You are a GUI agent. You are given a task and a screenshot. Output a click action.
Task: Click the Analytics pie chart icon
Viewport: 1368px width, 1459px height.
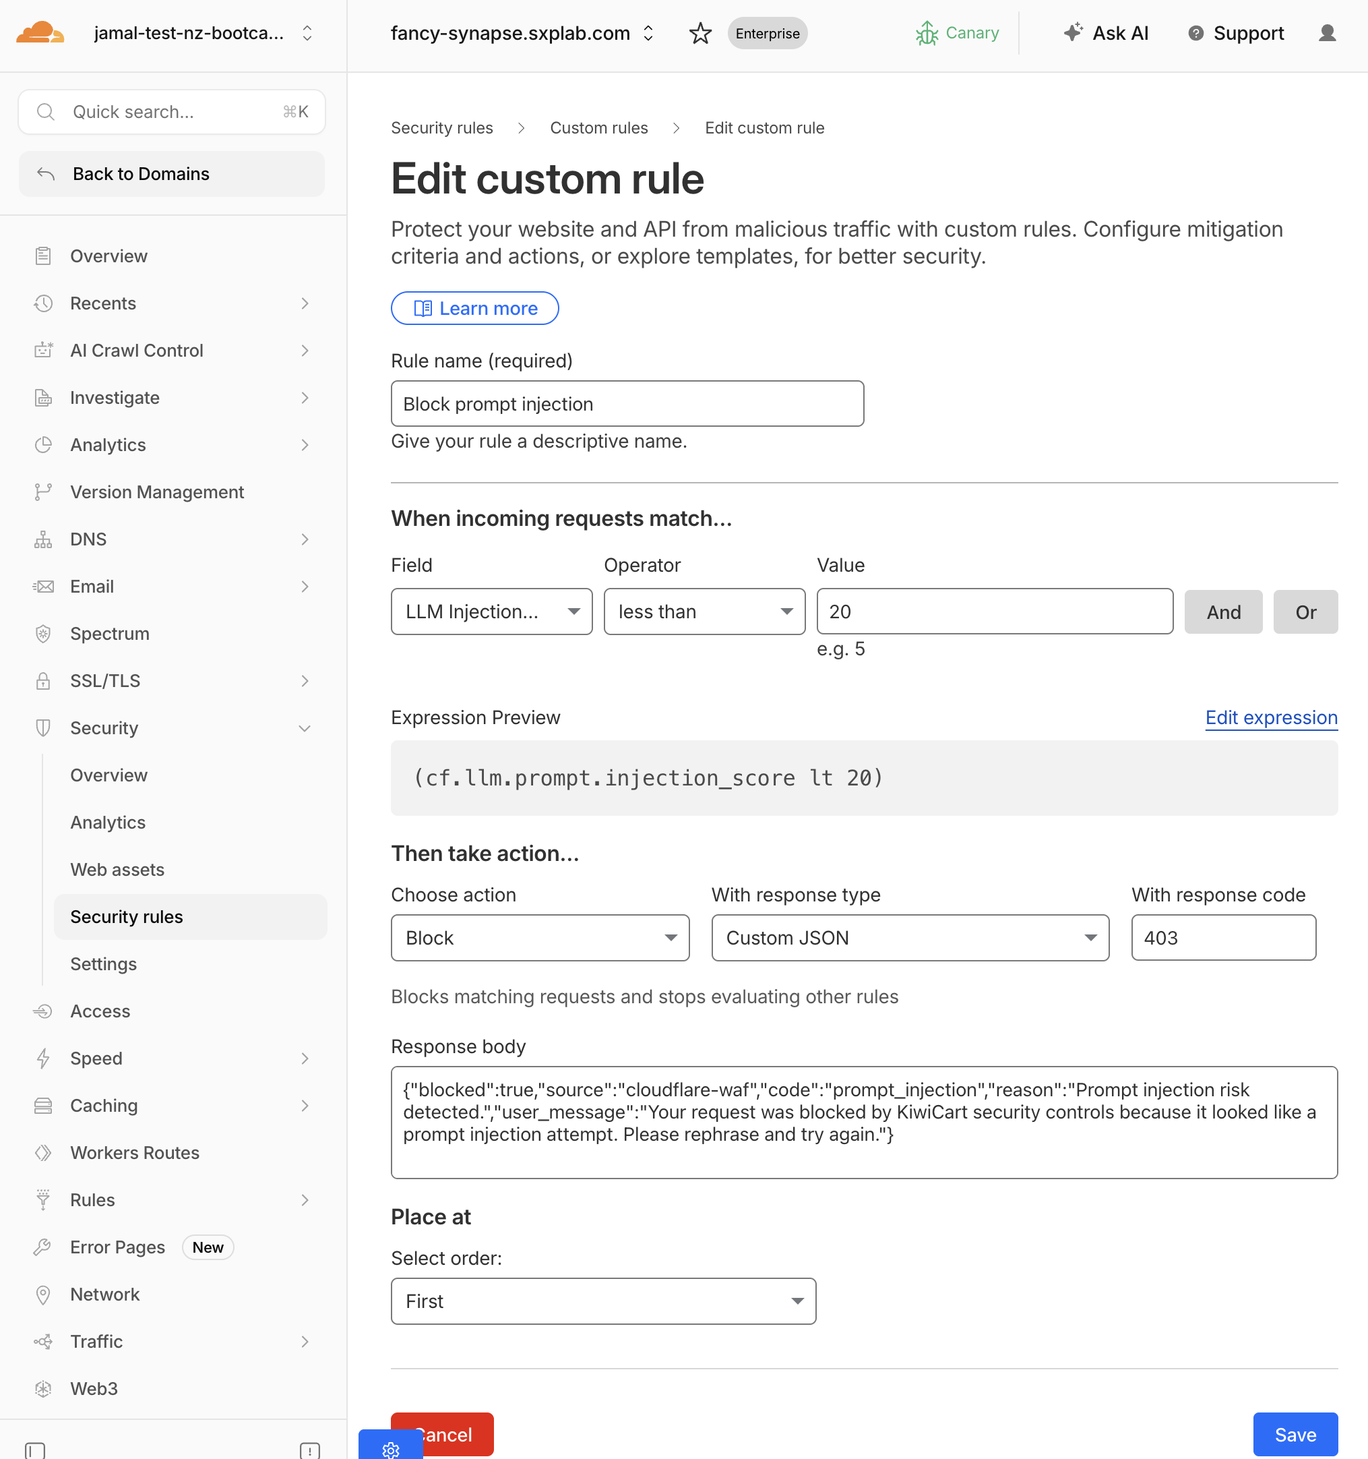coord(43,445)
